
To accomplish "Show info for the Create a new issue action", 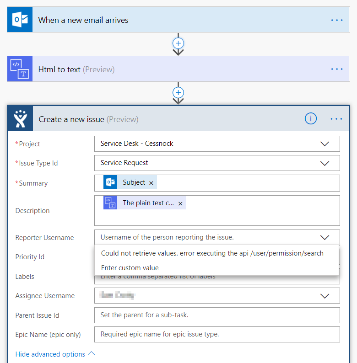I will [x=311, y=118].
